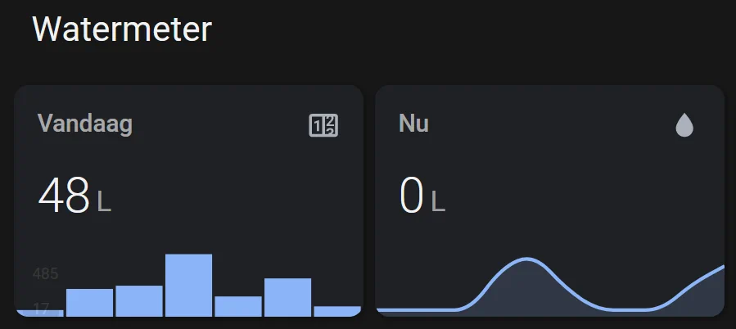This screenshot has height=329, width=736.
Task: Select the third bar in the Vandaag chart
Action: (x=139, y=301)
